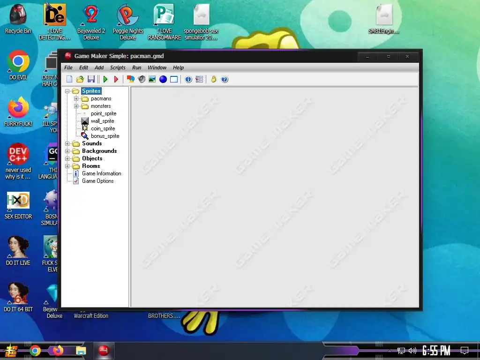Expand the monsters sprite group
Image resolution: width=480 pixels, height=360 pixels.
(x=76, y=106)
